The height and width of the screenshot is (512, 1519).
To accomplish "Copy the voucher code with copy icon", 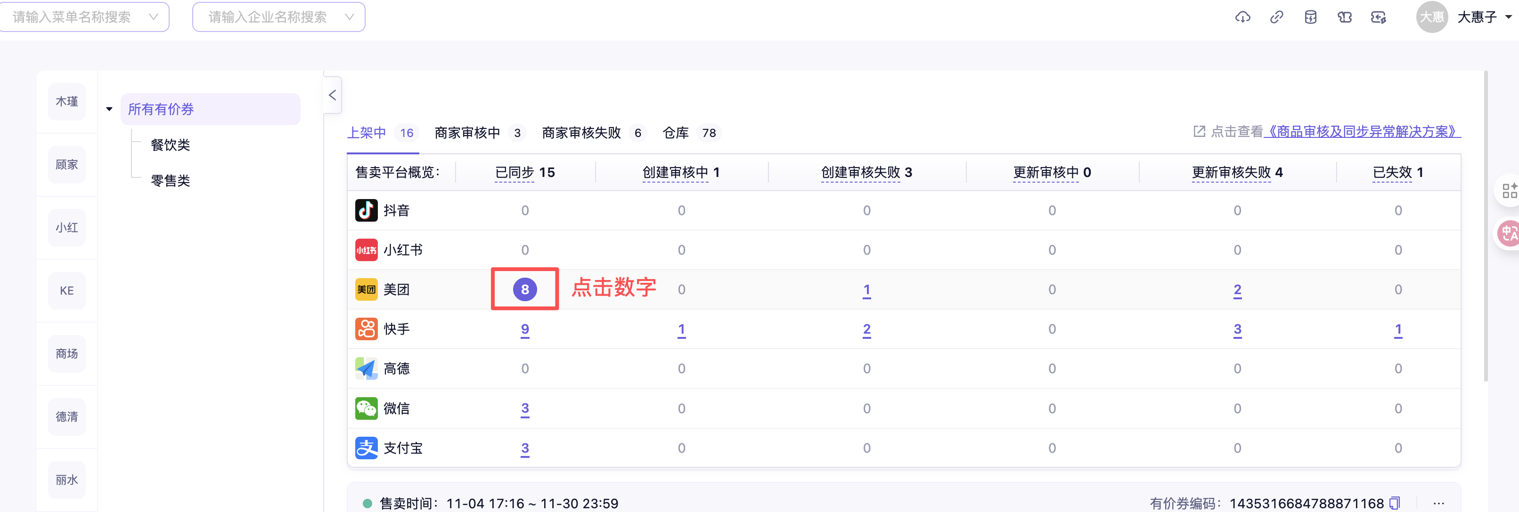I will tap(1395, 503).
